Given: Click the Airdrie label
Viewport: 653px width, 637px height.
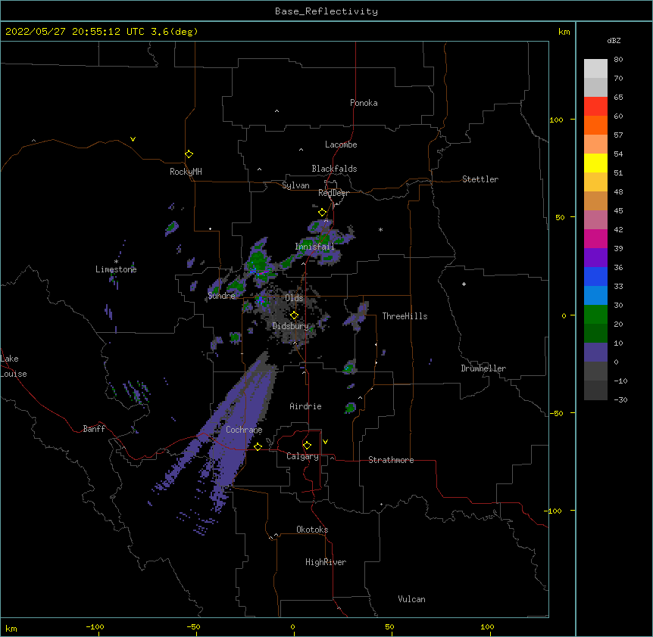Looking at the screenshot, I should tap(305, 406).
